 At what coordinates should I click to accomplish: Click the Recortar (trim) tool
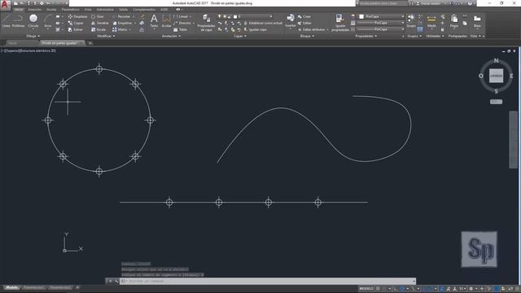click(x=121, y=16)
